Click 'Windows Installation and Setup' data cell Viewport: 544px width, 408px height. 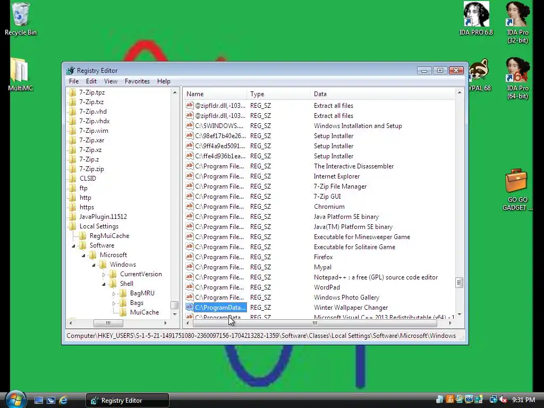(358, 126)
